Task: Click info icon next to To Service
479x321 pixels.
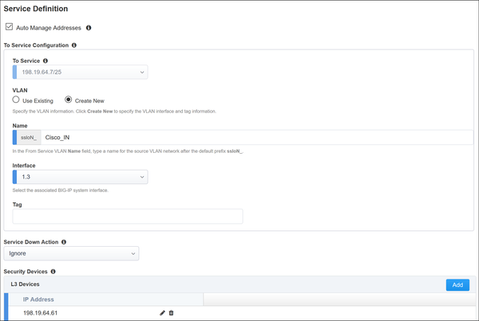Action: [x=46, y=61]
